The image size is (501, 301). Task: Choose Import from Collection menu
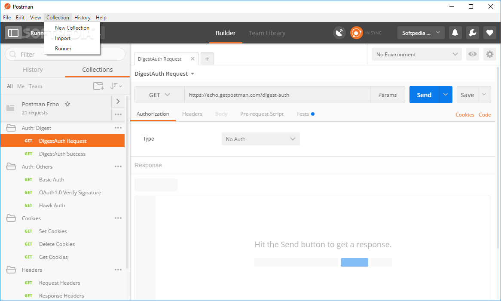72,38
